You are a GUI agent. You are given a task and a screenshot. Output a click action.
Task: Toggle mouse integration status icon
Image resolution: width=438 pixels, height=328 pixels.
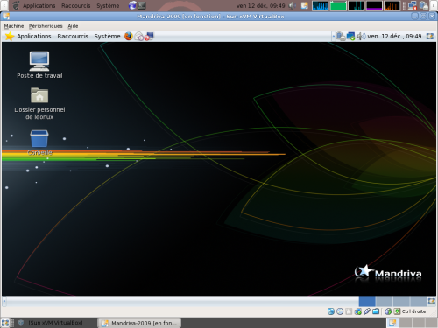pos(388,311)
